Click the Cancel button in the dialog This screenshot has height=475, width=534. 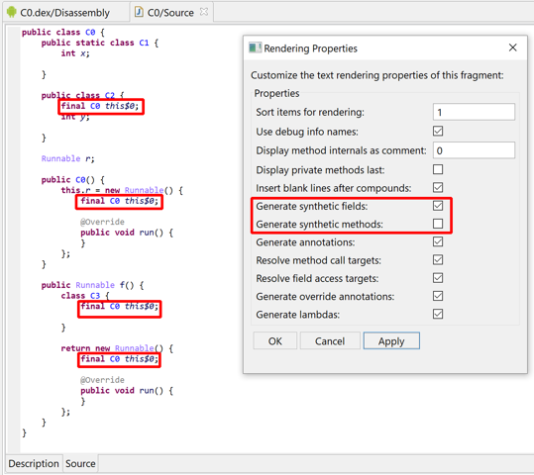330,341
